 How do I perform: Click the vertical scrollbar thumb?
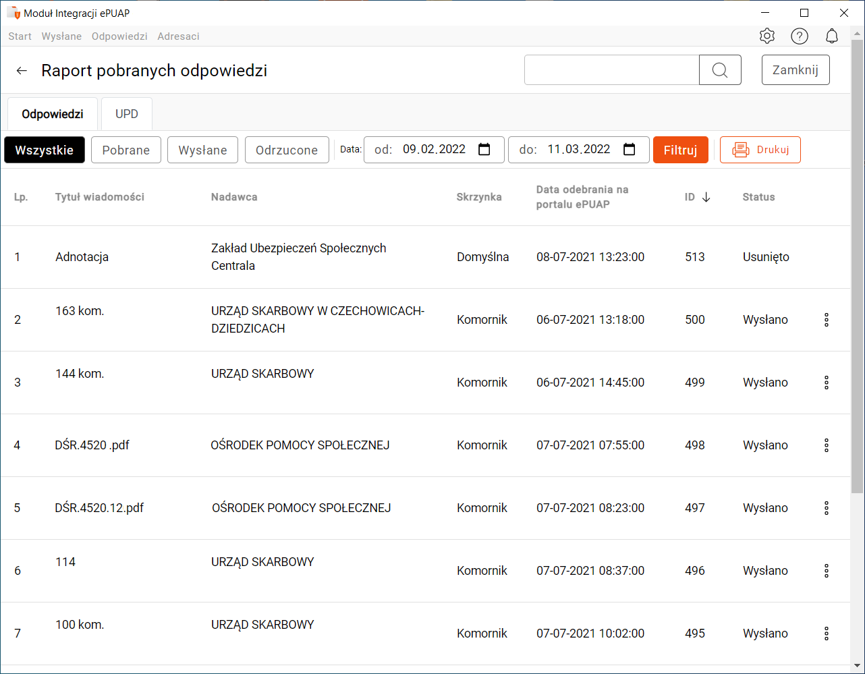[857, 268]
